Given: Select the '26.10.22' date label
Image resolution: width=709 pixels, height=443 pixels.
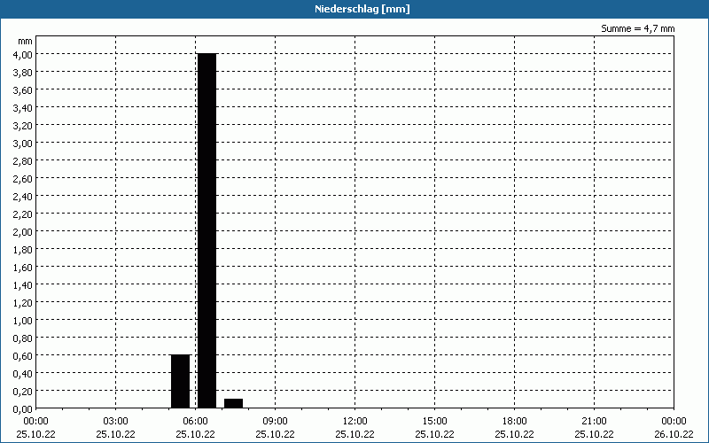Looking at the screenshot, I should (x=674, y=434).
